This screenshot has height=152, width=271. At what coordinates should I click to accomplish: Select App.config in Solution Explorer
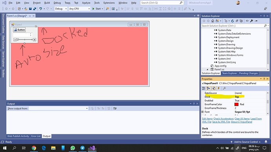pyautogui.click(x=220, y=66)
